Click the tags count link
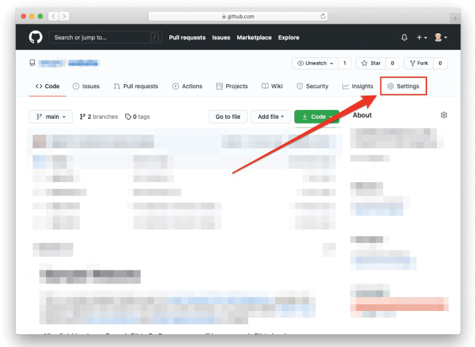Viewport: 475px width, 347px height. [137, 117]
